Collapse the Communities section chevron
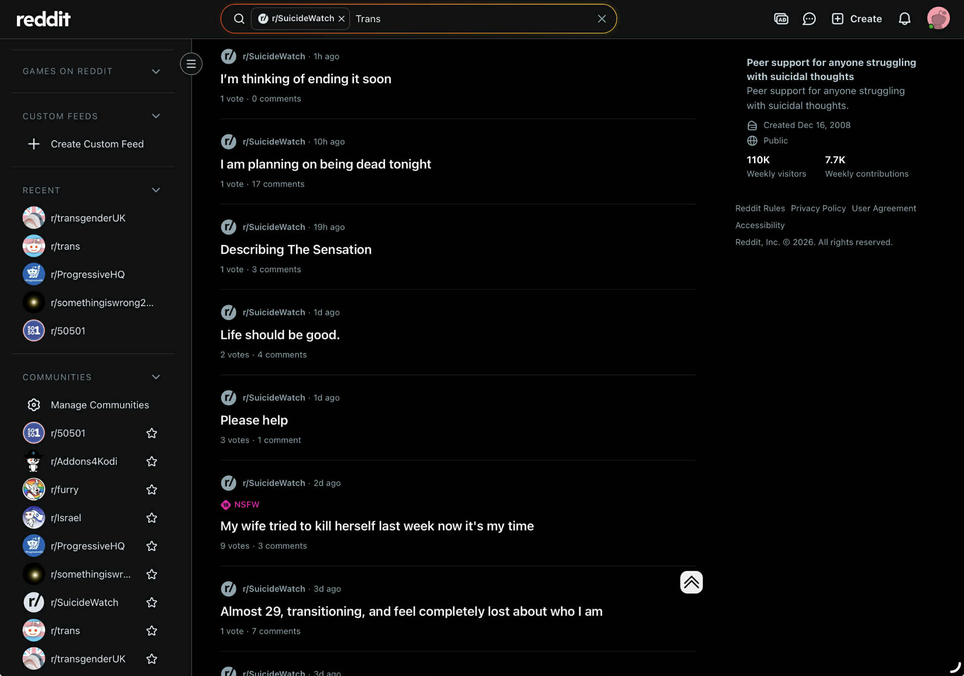This screenshot has height=676, width=964. 156,377
